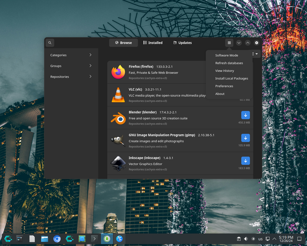Open the blank document icon in taskbar

32,239
